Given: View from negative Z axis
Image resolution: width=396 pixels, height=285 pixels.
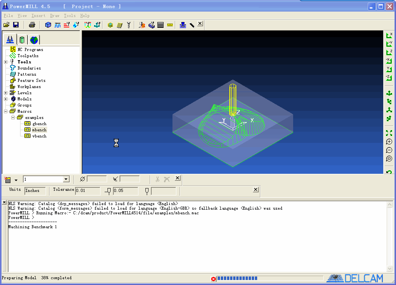Looking at the screenshot, I should click(389, 78).
